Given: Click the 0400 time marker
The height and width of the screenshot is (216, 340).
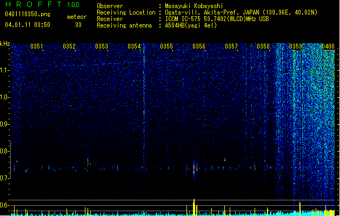Looking at the screenshot, I should [x=328, y=46].
